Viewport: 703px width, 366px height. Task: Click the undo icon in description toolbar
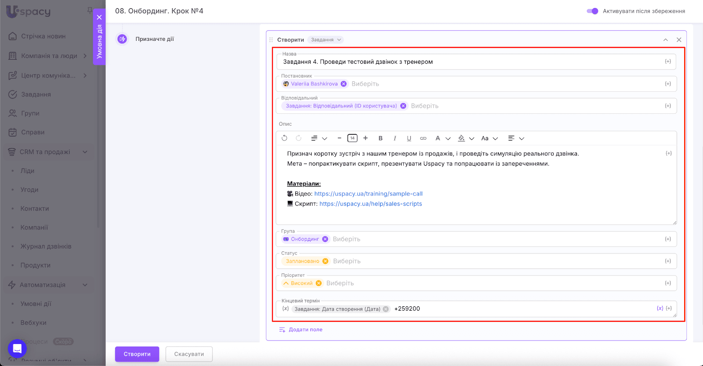coord(284,138)
